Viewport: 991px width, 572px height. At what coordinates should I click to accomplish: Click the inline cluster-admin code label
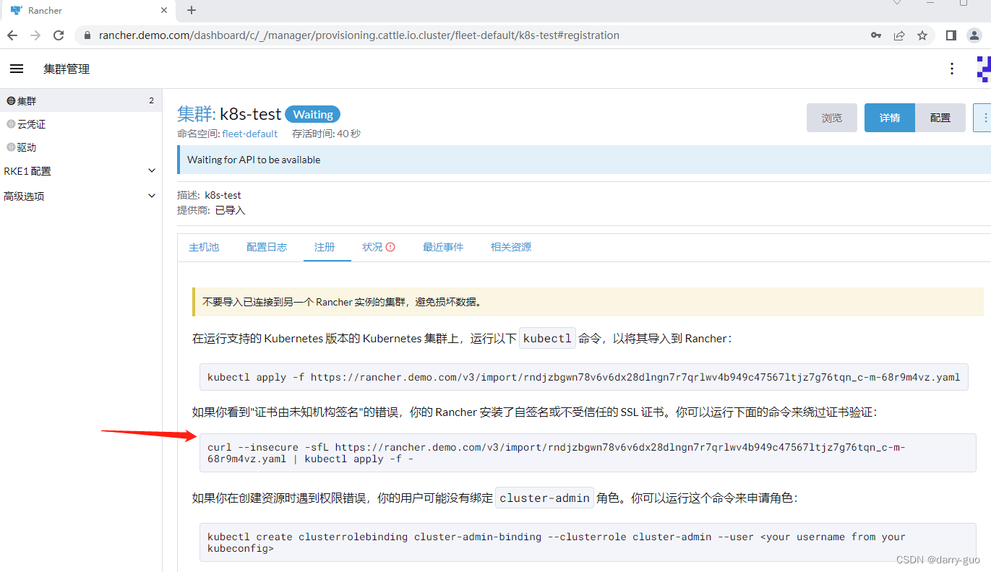544,498
